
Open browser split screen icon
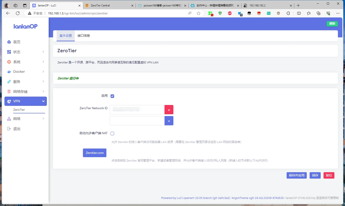point(299,13)
